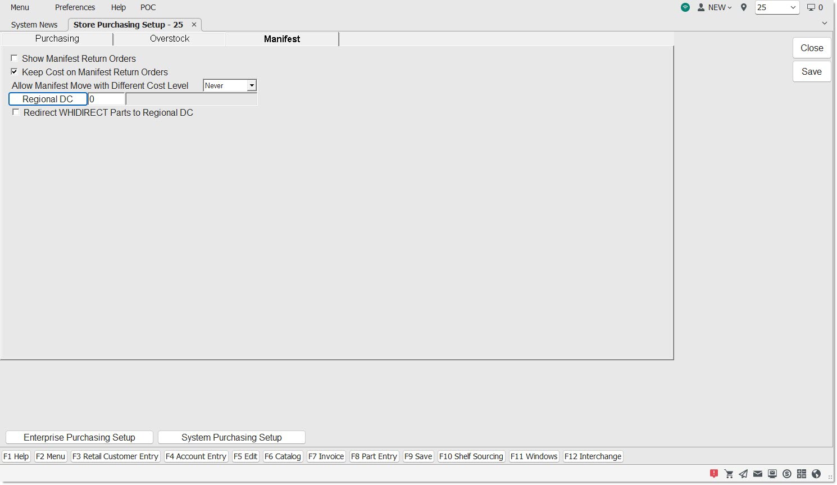
Task: Click the Save button on the right
Action: coord(811,71)
